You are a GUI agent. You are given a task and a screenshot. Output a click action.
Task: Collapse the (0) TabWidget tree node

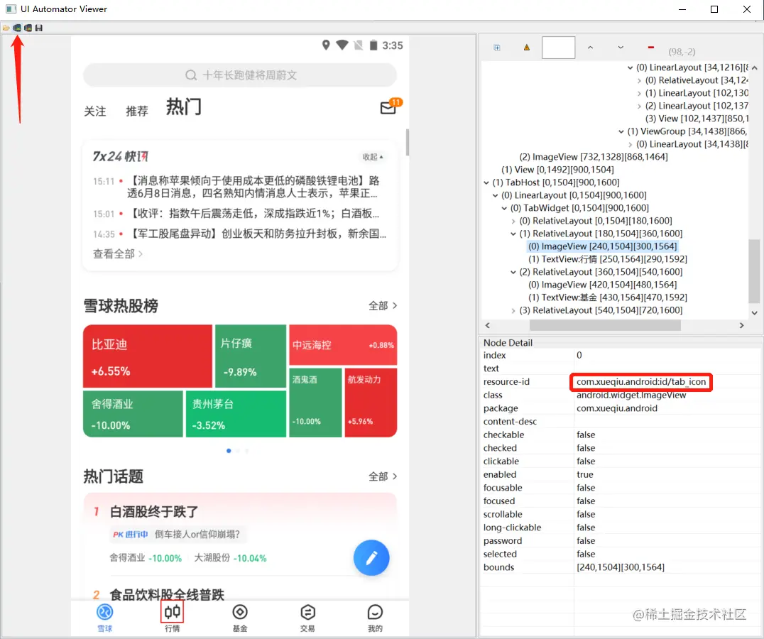(x=504, y=208)
